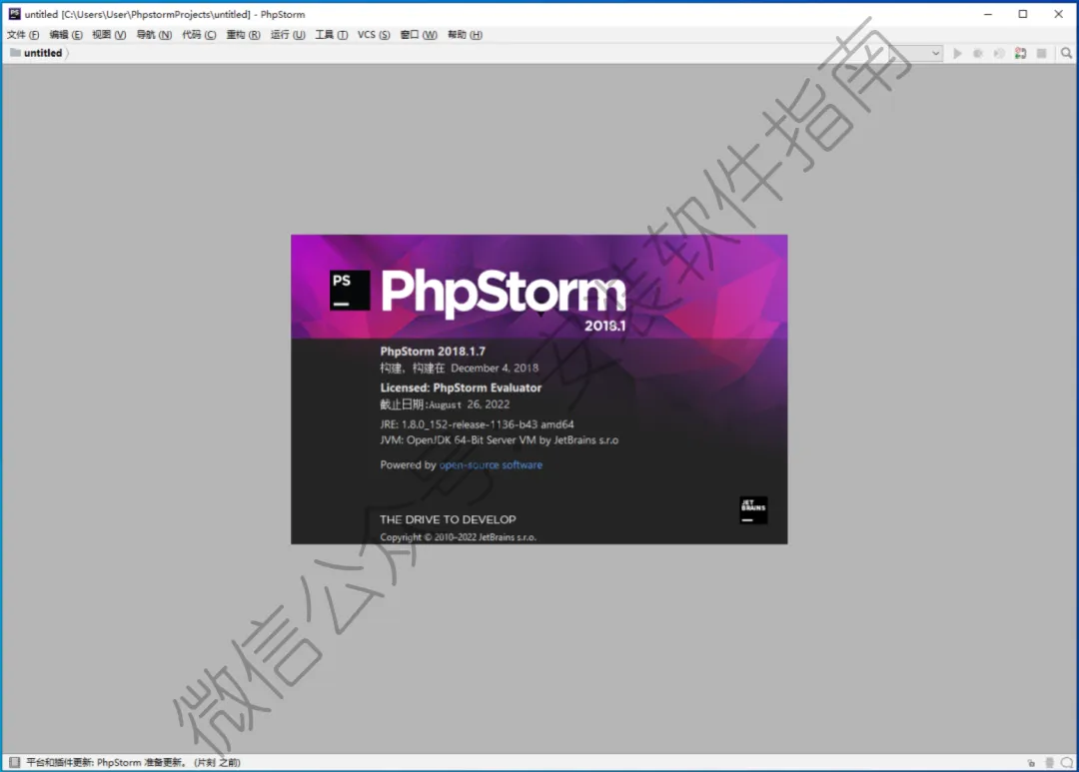
Task: Open the 工具 (T) menu
Action: coord(331,34)
